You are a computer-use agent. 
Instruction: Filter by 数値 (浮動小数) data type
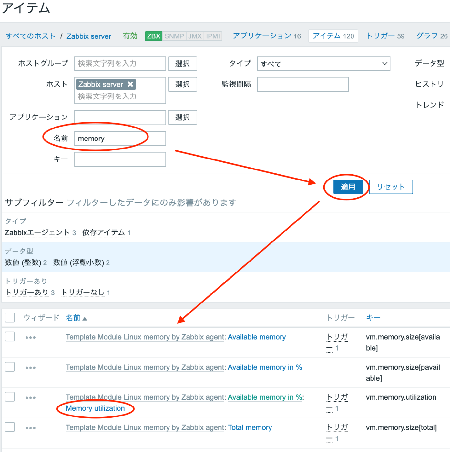(x=78, y=263)
